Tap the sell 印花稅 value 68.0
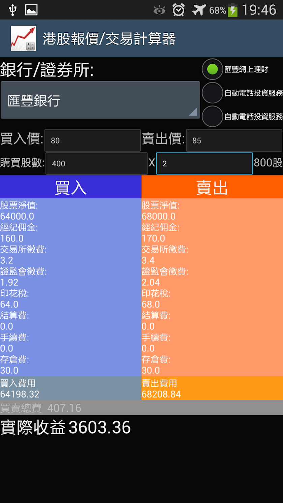283x503 pixels. pos(151,305)
